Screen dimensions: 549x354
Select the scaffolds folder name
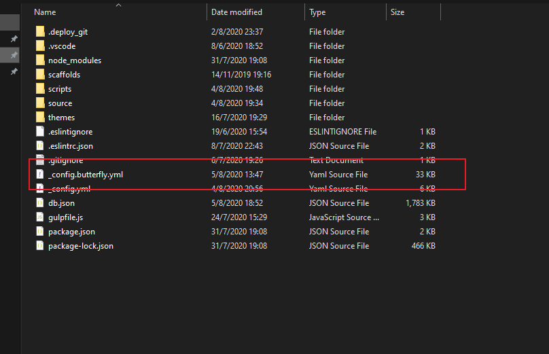64,75
